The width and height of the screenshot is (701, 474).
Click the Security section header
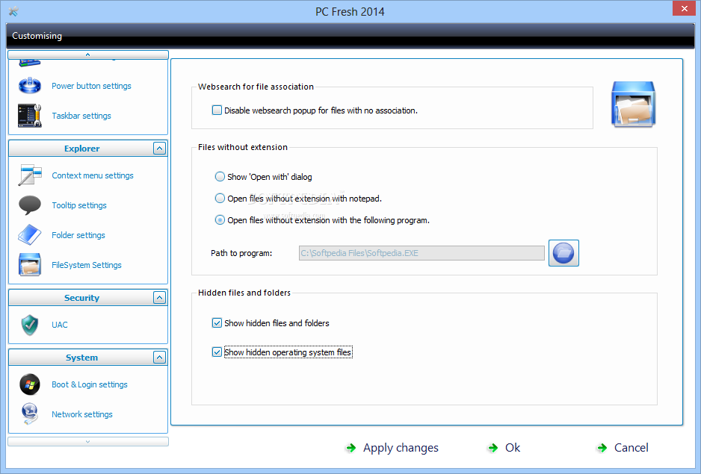[88, 298]
